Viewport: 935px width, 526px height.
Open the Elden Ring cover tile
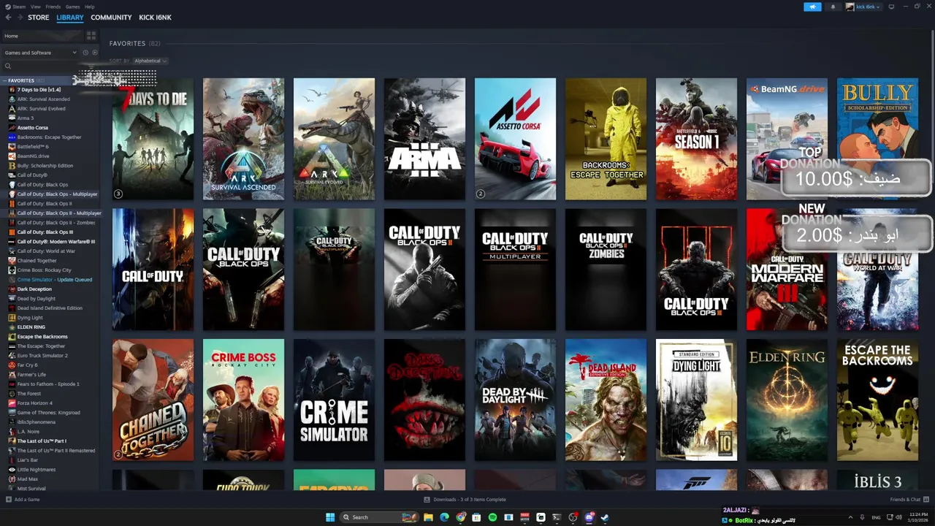pos(787,400)
